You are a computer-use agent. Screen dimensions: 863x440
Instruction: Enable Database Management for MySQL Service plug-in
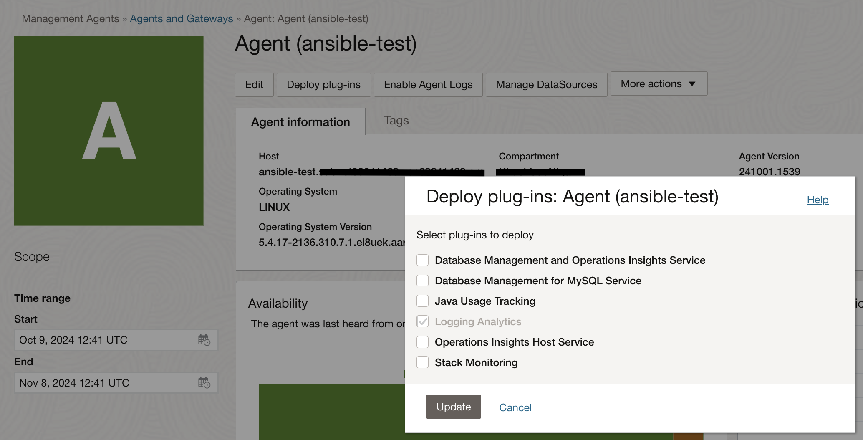point(422,281)
